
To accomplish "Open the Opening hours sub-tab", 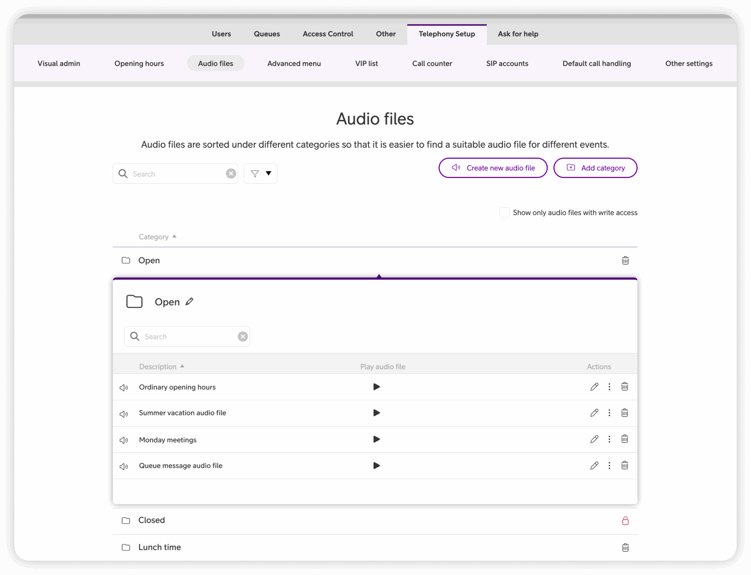I will pos(139,63).
